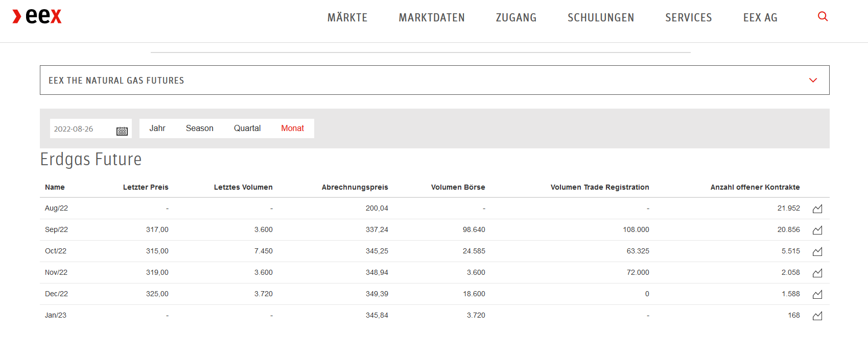Click settlement price 345,25
This screenshot has height=362, width=868.
(377, 251)
